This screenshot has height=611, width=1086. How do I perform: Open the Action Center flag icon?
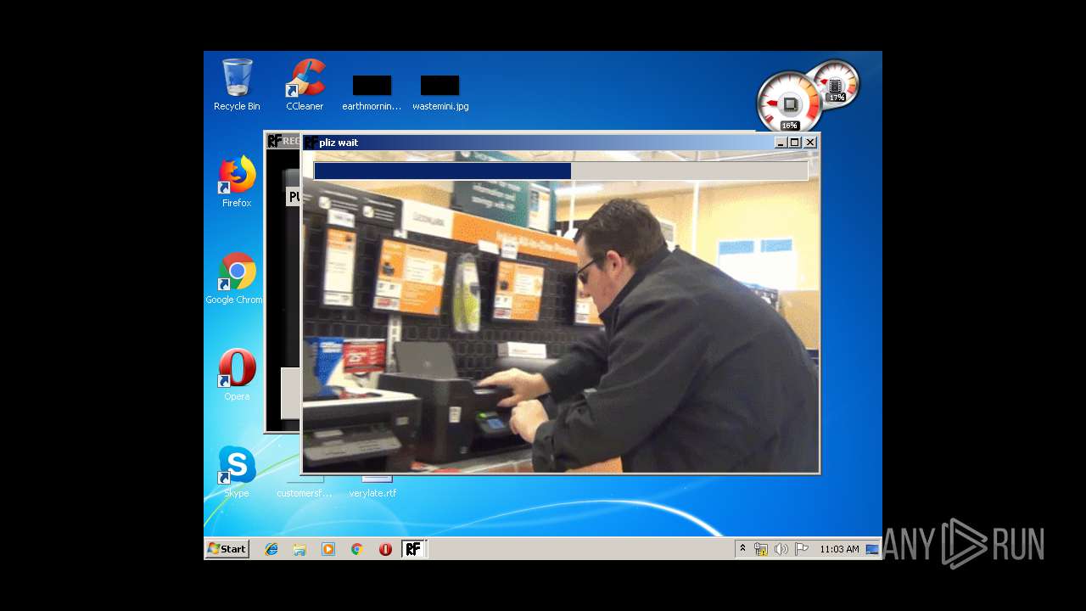(x=802, y=549)
